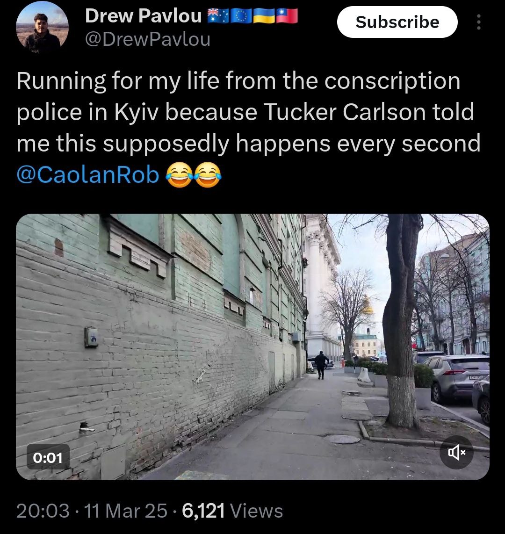505x534 pixels.
Task: Open the 6,121 Views count
Action: pyautogui.click(x=232, y=511)
